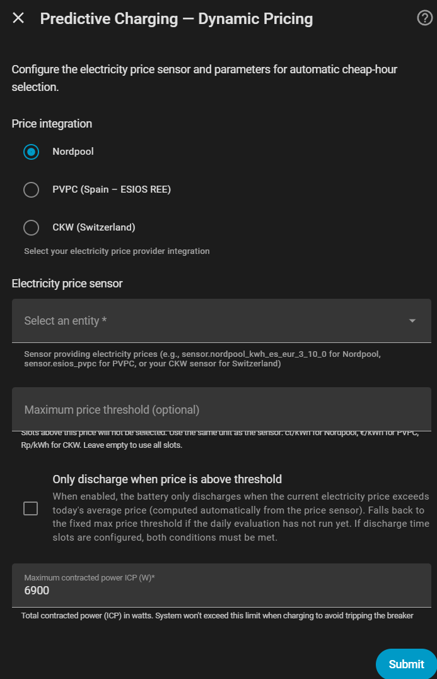
Task: Click the Maximum contracted power ICP field
Action: [221, 585]
